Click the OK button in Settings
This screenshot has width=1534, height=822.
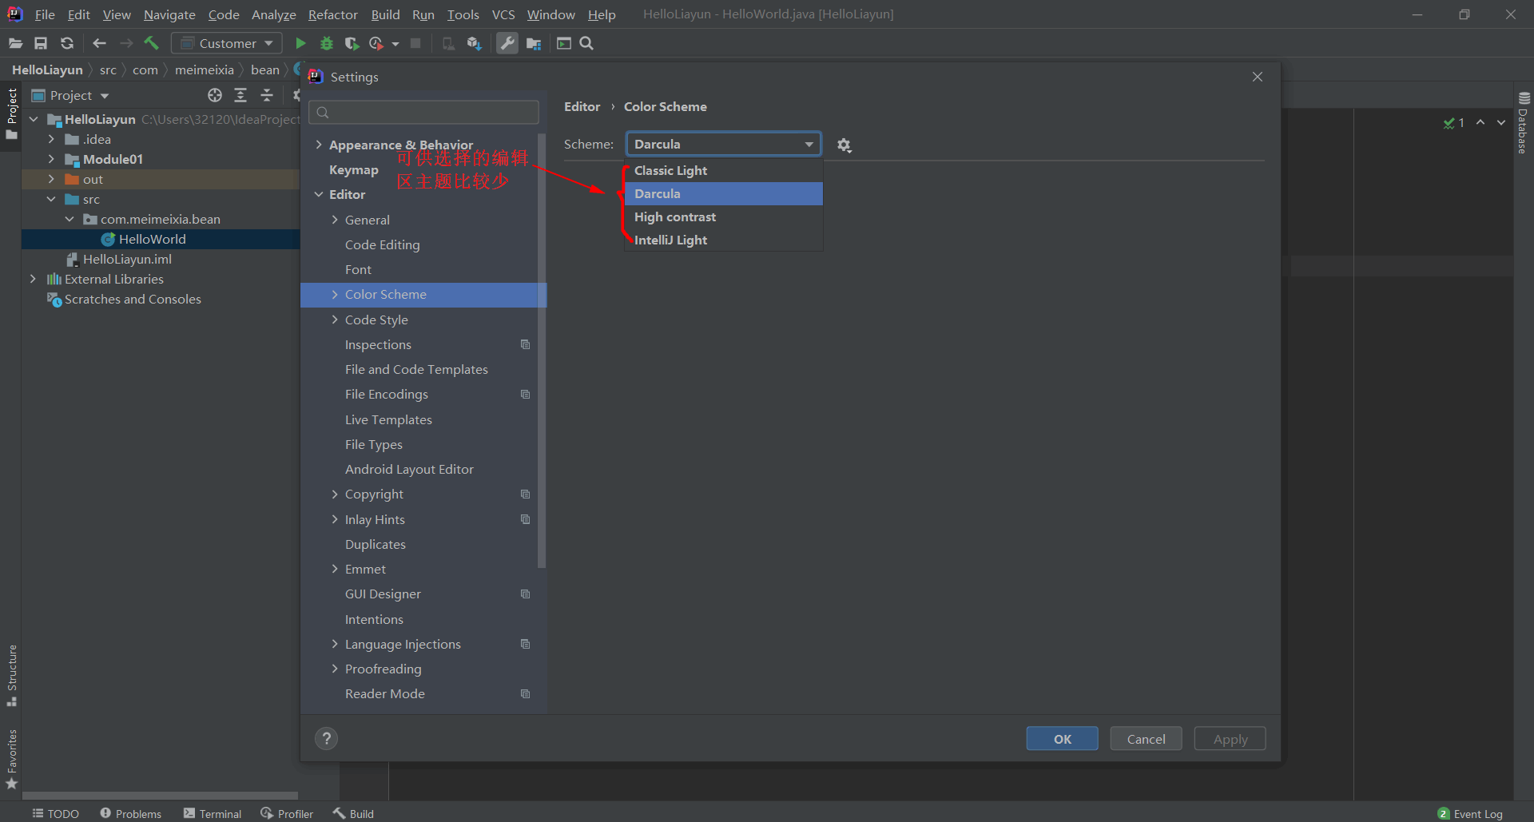coord(1062,739)
